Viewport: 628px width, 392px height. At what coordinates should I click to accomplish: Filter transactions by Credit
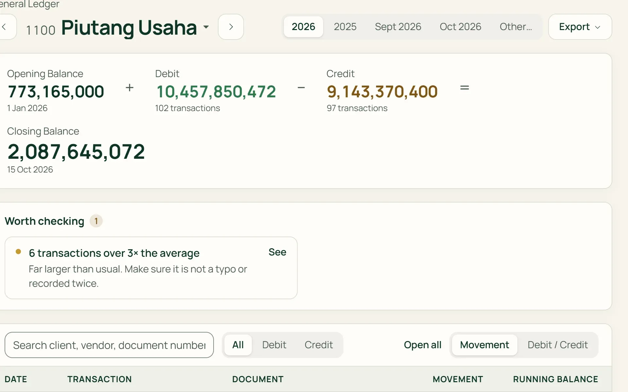(x=319, y=345)
